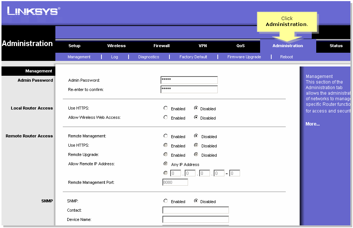Enable Allow Wireless Web Access

coord(165,117)
